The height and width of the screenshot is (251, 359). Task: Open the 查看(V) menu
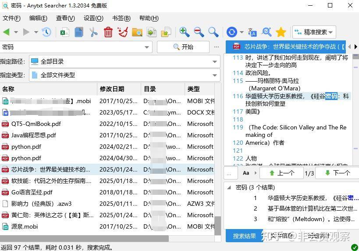click(x=65, y=18)
